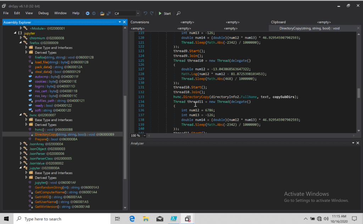Select the GetHWID() method
This screenshot has height=224, width=363.
point(58,197)
